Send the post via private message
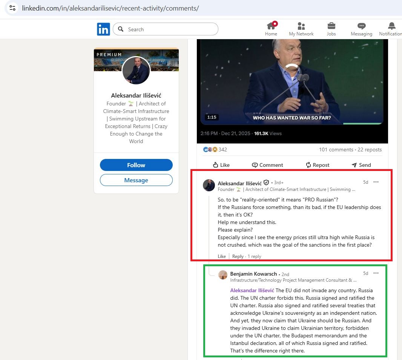Image resolution: width=402 pixels, height=360 pixels. coord(361,165)
